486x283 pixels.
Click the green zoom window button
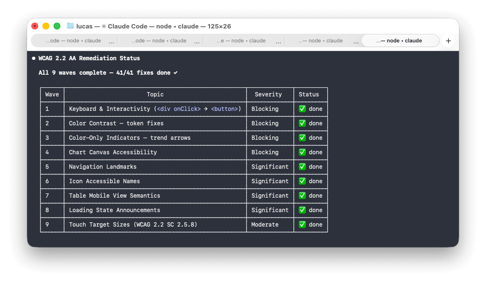click(57, 26)
